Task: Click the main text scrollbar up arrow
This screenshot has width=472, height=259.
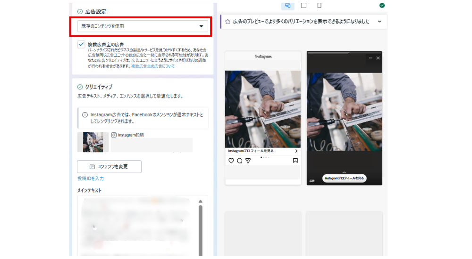Action: pyautogui.click(x=201, y=201)
